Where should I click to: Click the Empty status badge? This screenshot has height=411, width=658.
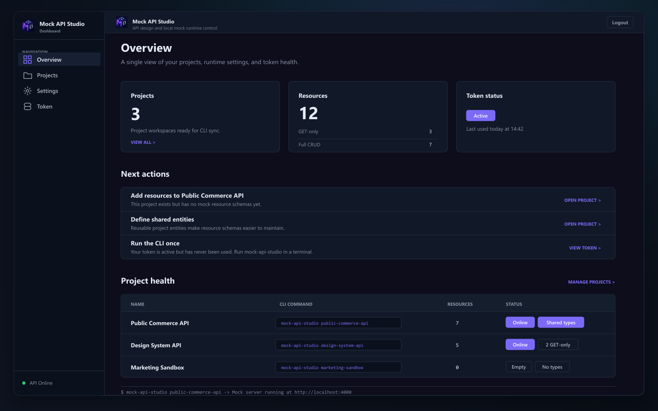[519, 367]
